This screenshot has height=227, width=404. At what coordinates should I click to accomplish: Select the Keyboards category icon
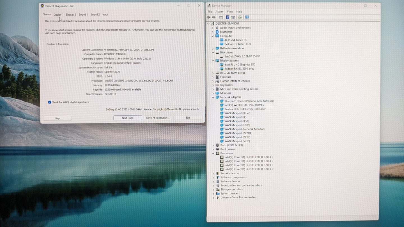coord(217,85)
